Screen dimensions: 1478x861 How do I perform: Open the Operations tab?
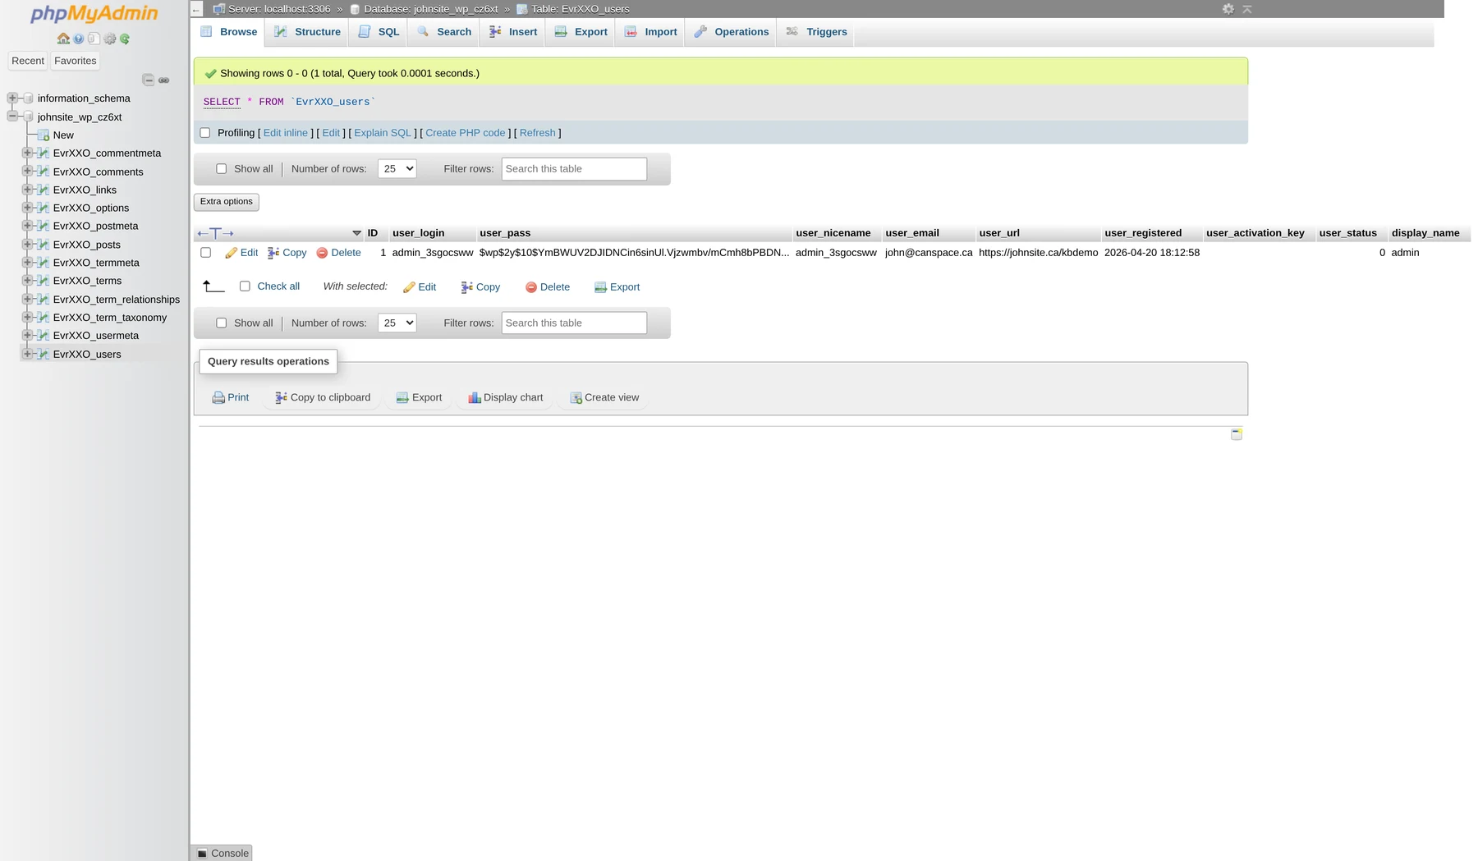(x=732, y=32)
